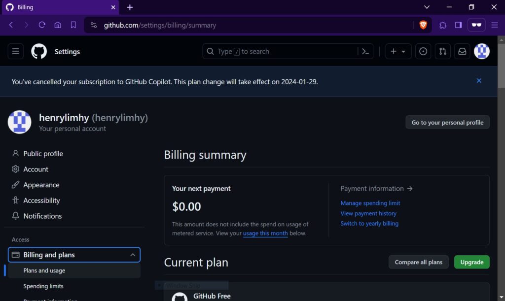Viewport: 505px width, 301px height.
Task: Collapse the Billing and plans section
Action: [132, 255]
